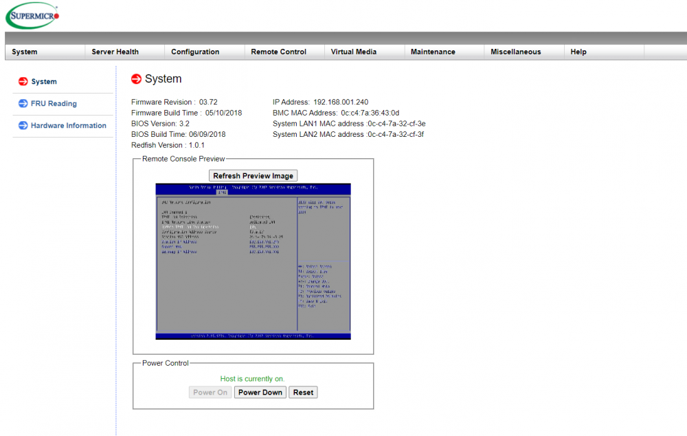687x436 pixels.
Task: Click the greyed Power On button
Action: pos(210,392)
